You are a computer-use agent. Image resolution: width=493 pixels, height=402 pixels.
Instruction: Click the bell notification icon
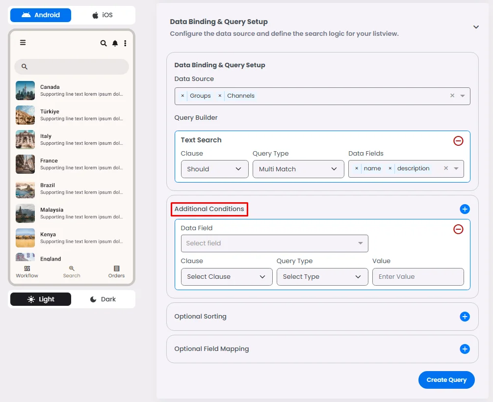coord(115,43)
